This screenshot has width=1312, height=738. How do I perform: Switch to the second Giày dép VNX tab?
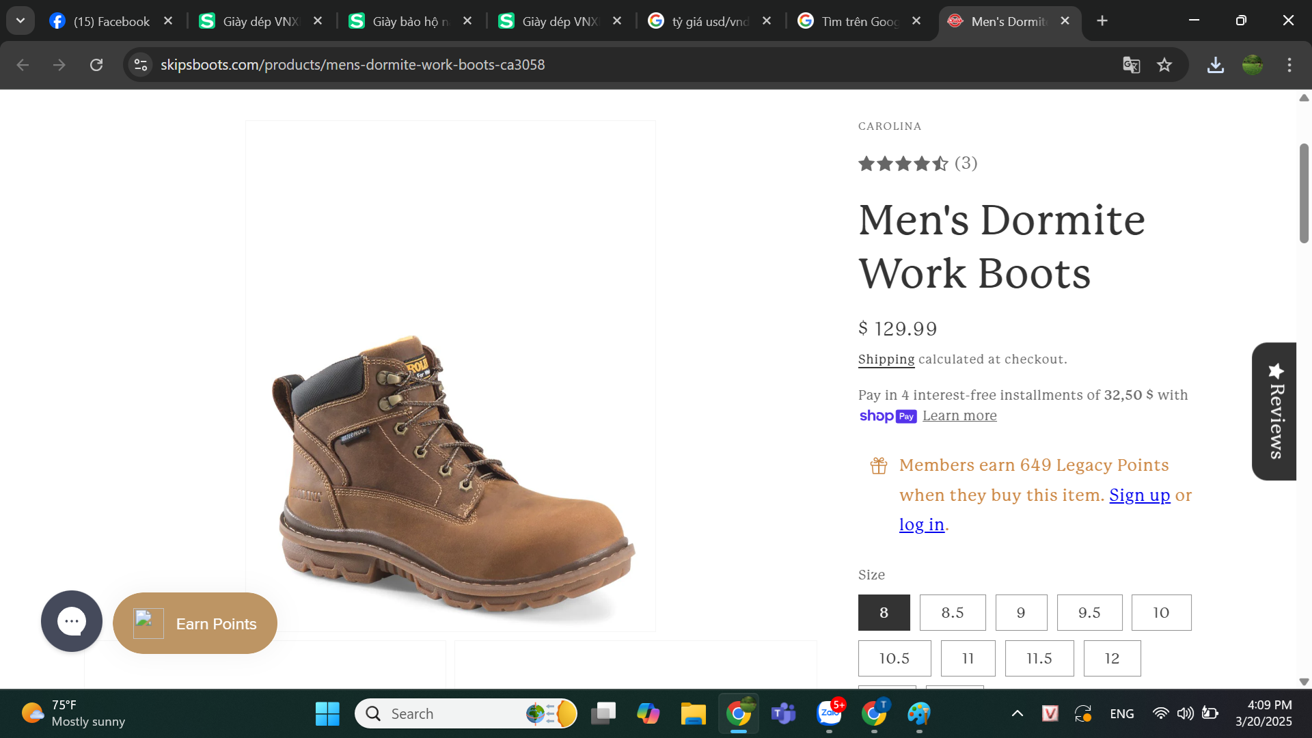[549, 21]
